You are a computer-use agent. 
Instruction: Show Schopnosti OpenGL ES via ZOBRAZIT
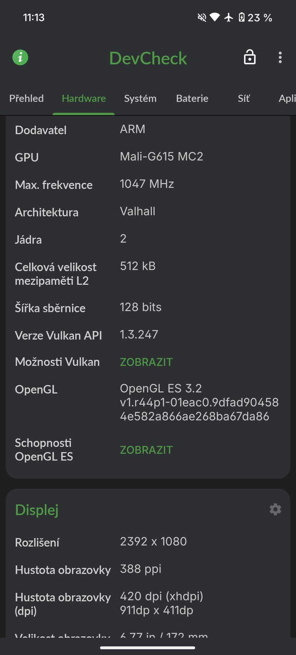pos(146,450)
